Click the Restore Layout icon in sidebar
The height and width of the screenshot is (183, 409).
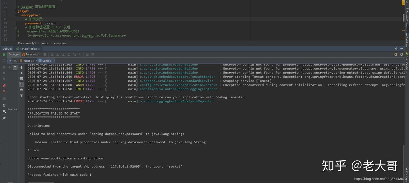click(4, 105)
